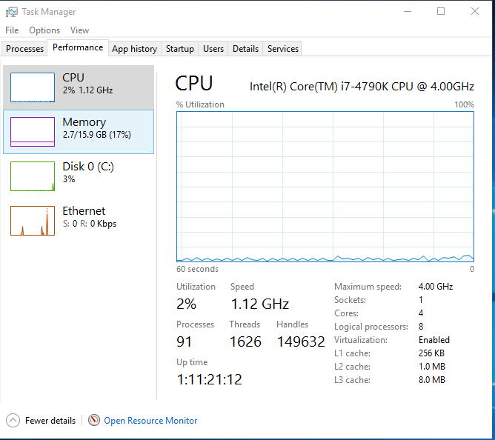Click the Threads count 1626
Viewport: 495px width, 440px height.
245,341
